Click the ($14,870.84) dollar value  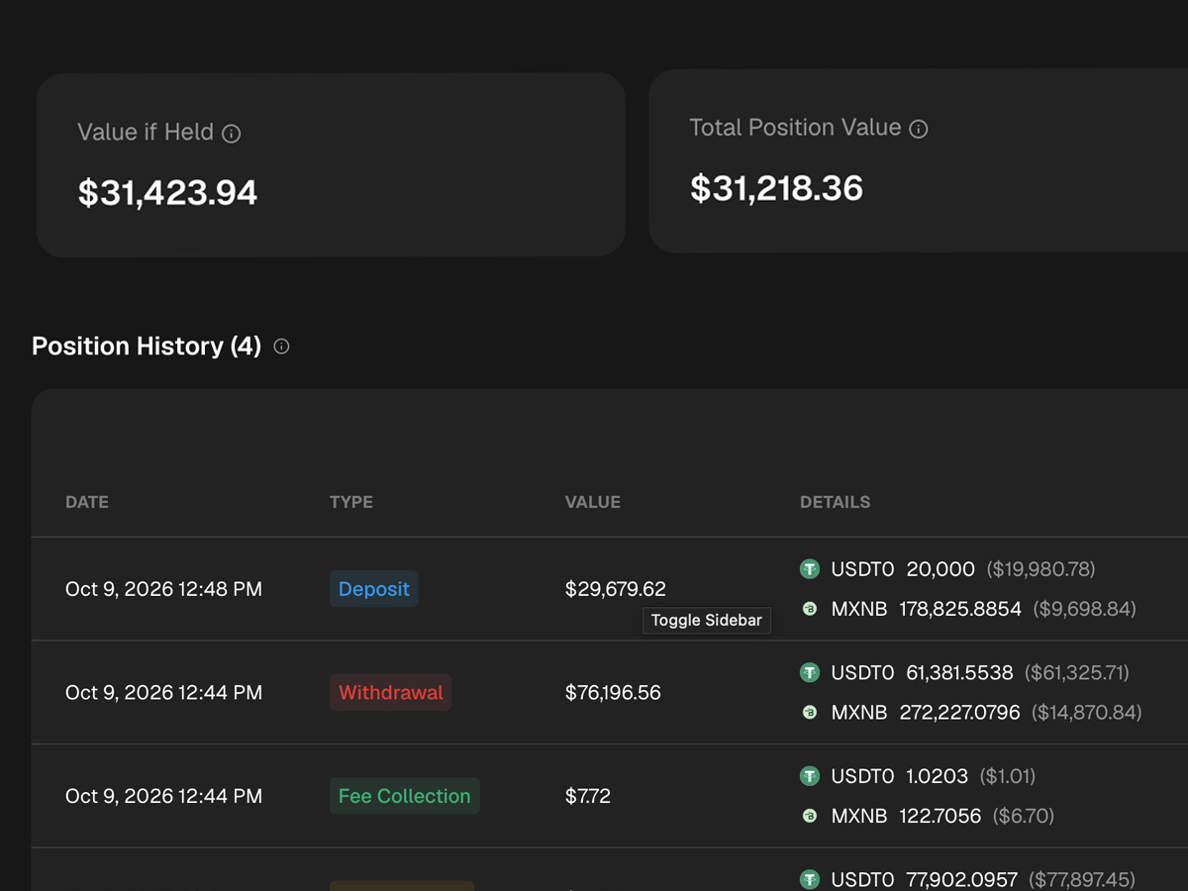[1087, 712]
